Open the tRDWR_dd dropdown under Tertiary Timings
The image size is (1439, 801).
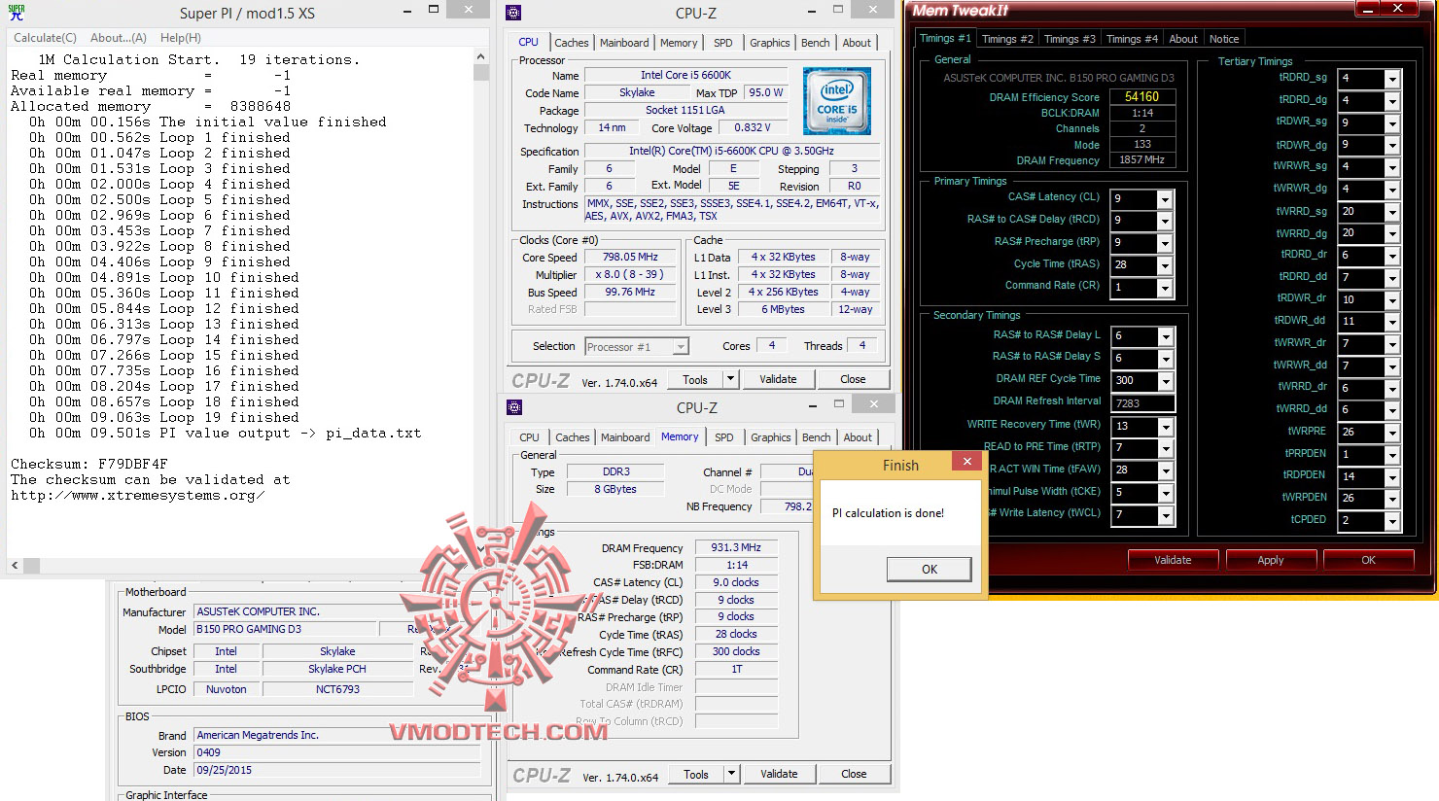click(x=1392, y=323)
